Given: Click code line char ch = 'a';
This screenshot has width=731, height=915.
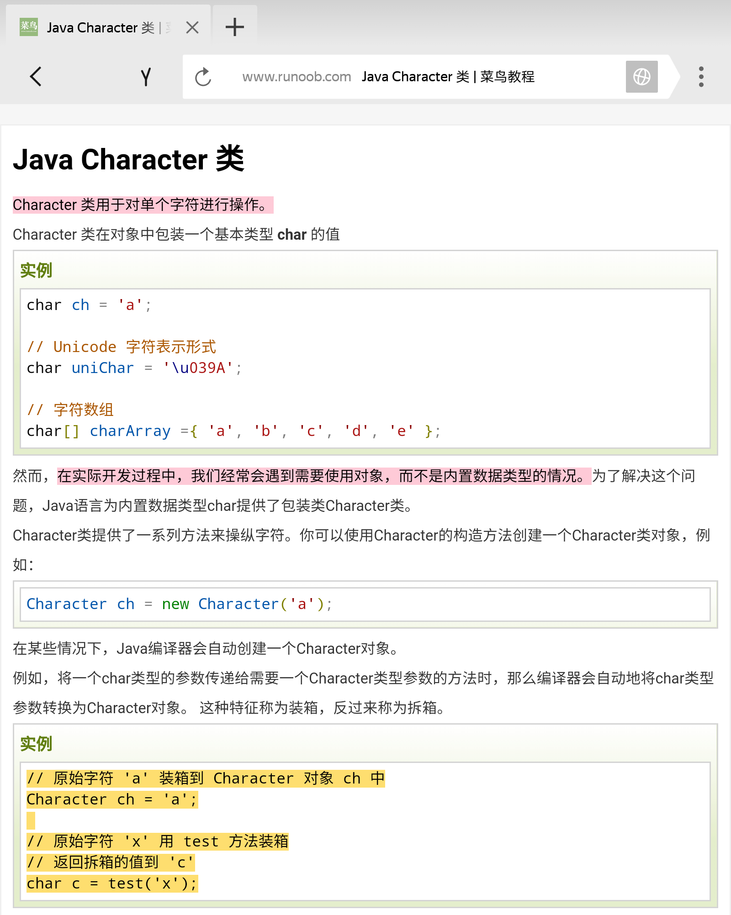Looking at the screenshot, I should 89,305.
